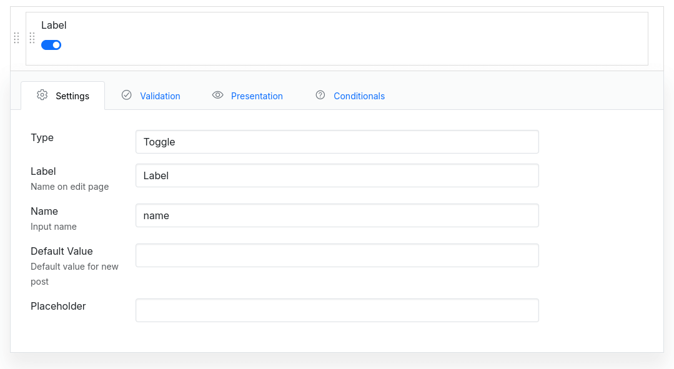674x369 pixels.
Task: Click the checkmark circle icon for Validation
Action: coord(127,95)
